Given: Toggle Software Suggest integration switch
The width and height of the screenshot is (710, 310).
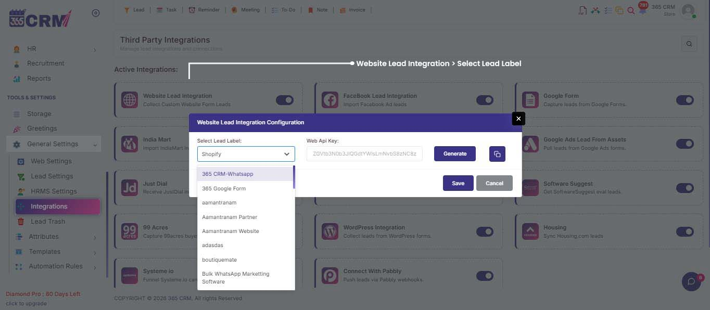Looking at the screenshot, I should point(685,188).
